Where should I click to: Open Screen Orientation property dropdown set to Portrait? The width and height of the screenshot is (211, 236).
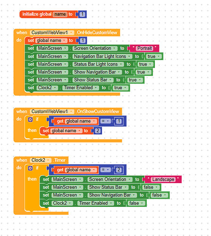pyautogui.click(x=95, y=48)
